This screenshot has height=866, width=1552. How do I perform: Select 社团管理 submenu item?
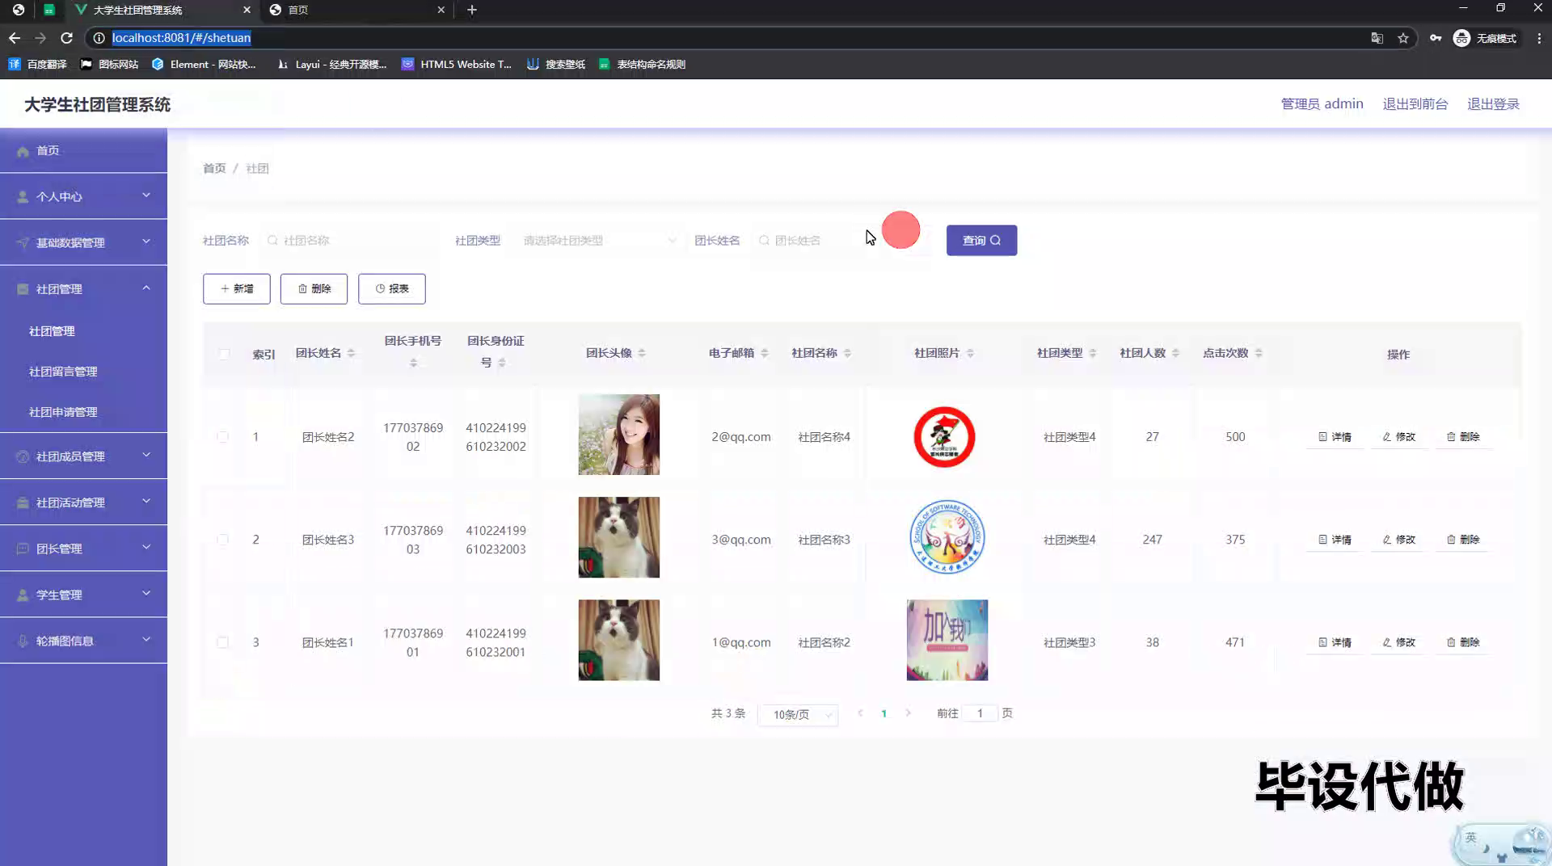pos(52,331)
